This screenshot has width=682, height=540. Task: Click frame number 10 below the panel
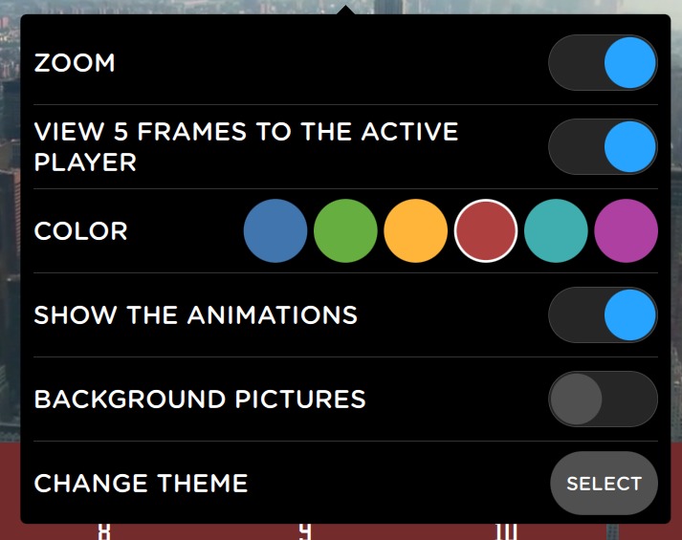tap(507, 531)
